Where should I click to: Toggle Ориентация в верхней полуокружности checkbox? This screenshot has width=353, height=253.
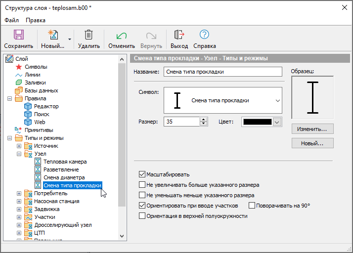click(x=142, y=216)
